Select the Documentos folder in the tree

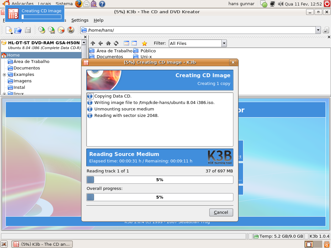click(27, 68)
